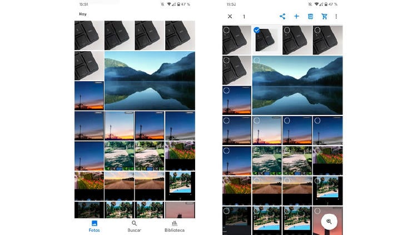
Task: Open the three-dot overflow menu
Action: click(336, 17)
